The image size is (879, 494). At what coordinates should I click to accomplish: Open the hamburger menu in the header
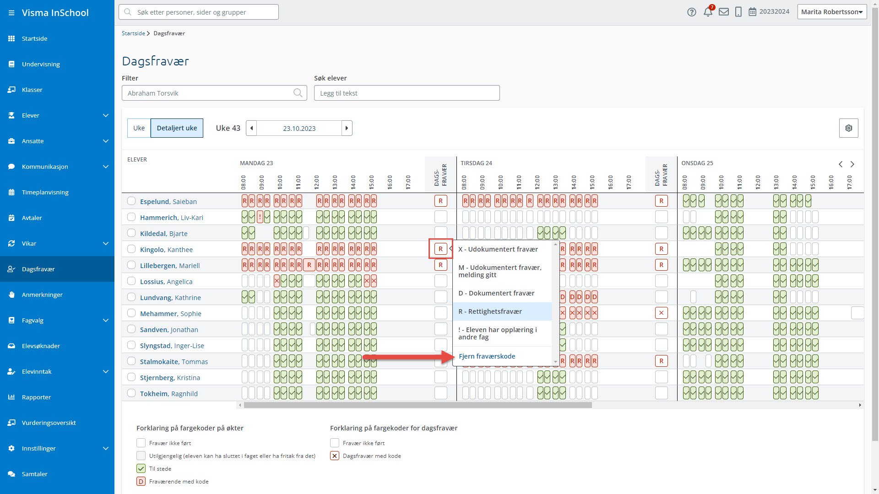[x=11, y=13]
